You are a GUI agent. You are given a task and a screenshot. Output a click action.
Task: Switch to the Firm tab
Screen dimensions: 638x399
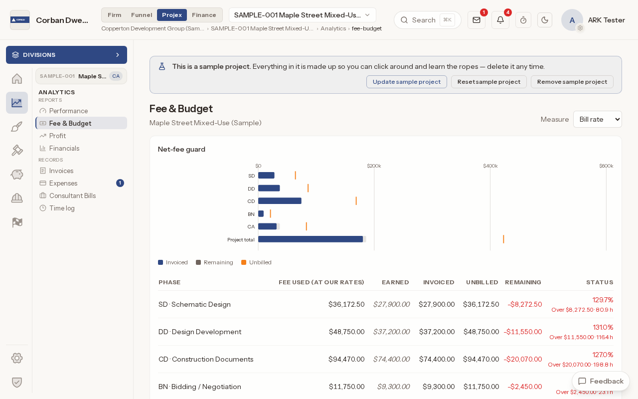[115, 15]
